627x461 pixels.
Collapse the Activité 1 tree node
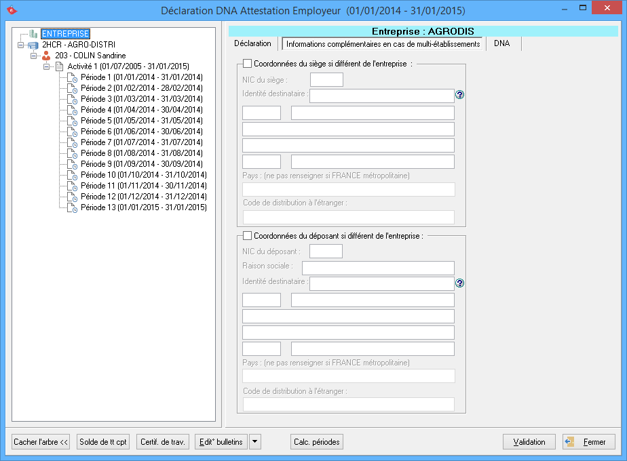click(x=47, y=66)
